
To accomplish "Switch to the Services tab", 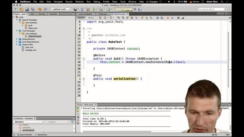I will coord(42,14).
